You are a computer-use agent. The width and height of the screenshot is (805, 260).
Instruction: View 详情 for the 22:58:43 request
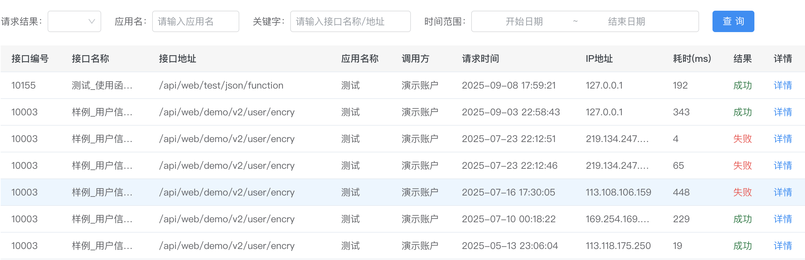[x=783, y=112]
